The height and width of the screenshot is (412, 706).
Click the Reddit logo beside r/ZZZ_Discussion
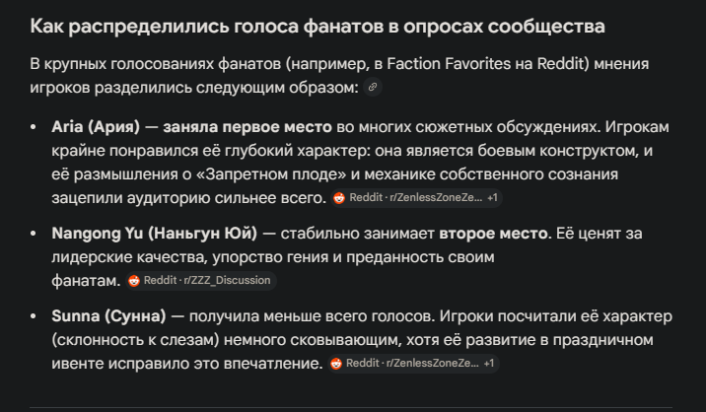[x=134, y=281]
